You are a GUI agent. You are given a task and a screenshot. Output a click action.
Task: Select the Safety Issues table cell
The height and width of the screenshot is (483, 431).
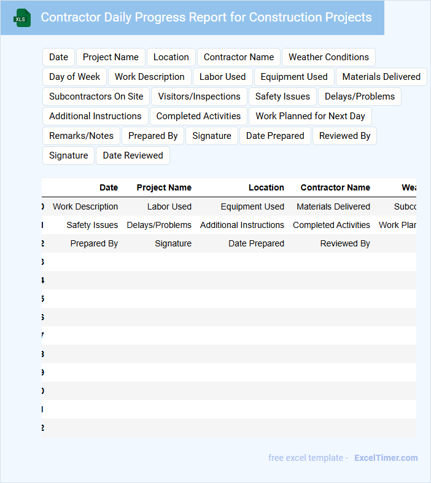(x=92, y=225)
